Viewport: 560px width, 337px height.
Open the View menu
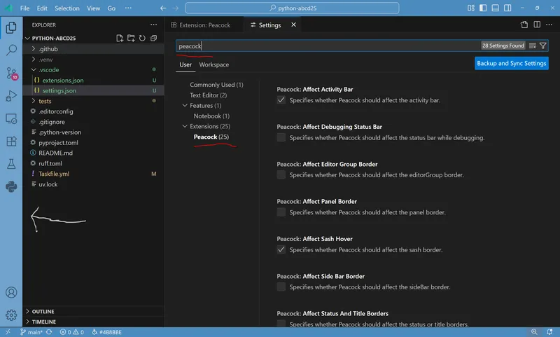(x=93, y=8)
